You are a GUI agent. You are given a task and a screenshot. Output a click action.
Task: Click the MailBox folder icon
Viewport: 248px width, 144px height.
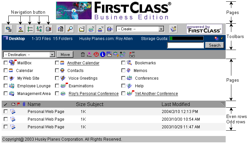12,63
